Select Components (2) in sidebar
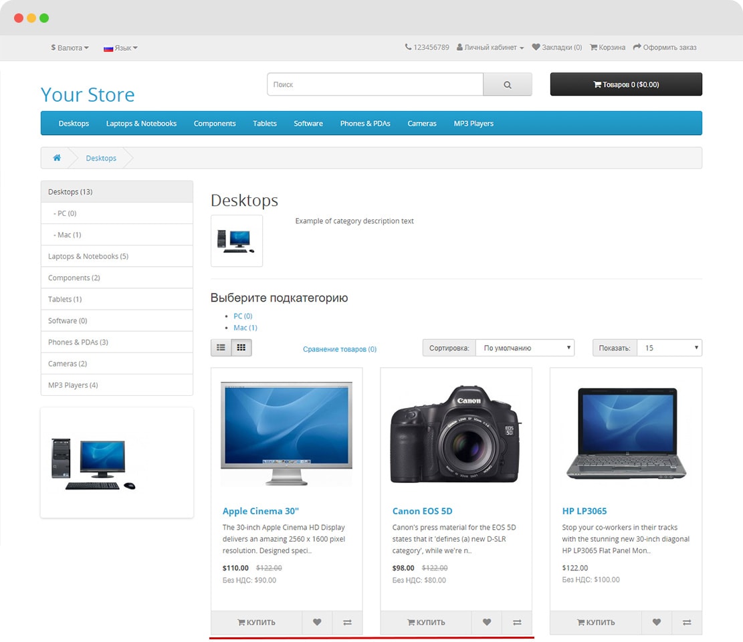743x642 pixels. [x=116, y=278]
